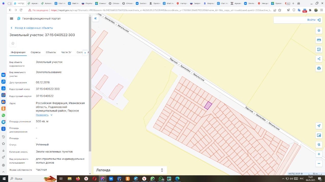
Task: Open browser history icon in the sidebar
Action: click(x=3, y=137)
